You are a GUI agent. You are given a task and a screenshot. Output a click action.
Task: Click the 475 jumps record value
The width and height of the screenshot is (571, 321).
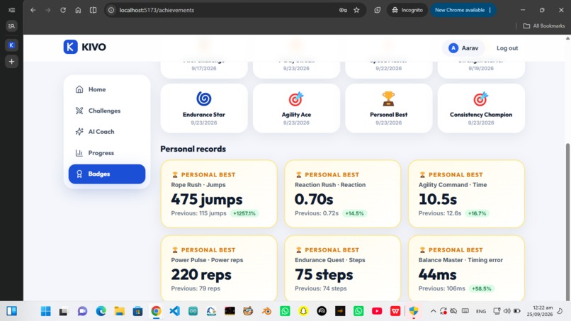point(206,199)
